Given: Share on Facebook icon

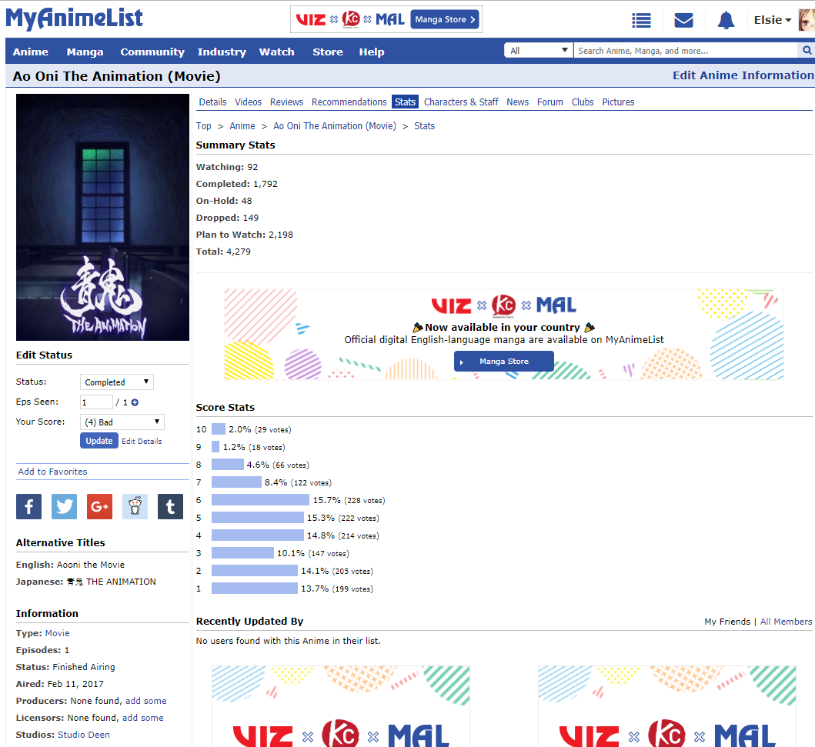Looking at the screenshot, I should (x=29, y=506).
